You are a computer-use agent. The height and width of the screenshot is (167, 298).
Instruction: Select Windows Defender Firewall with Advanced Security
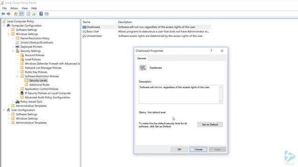point(52,64)
